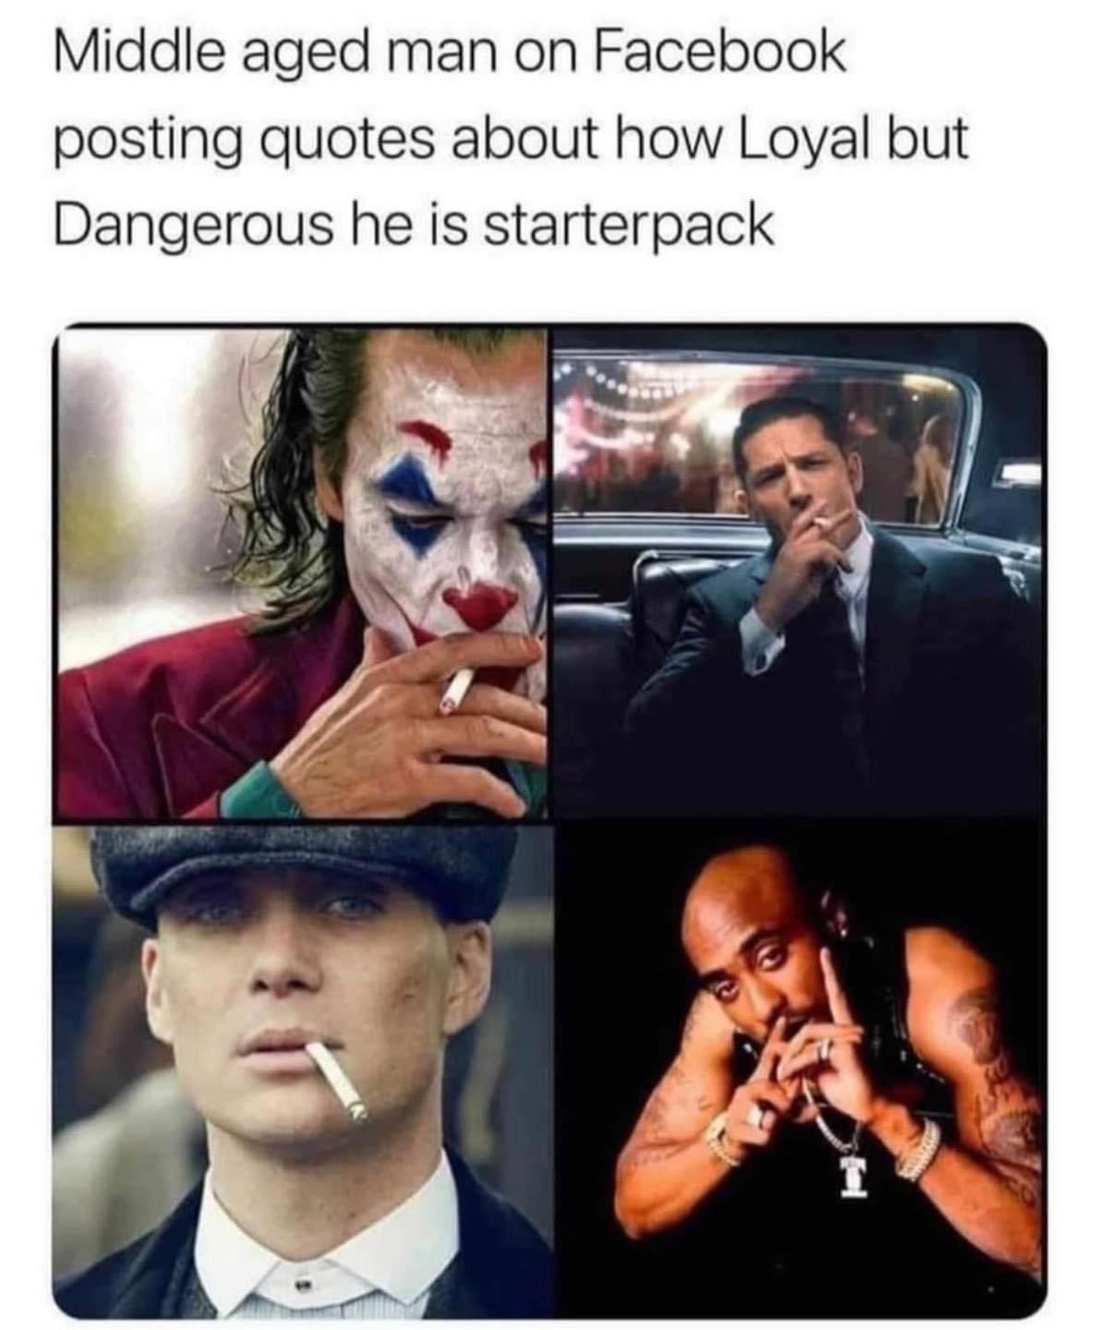This screenshot has width=1099, height=1330.
Task: Open the clown makeup image panel
Action: pos(303,572)
